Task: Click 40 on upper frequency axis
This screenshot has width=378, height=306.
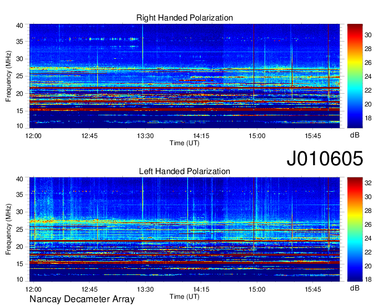Action: click(x=19, y=25)
